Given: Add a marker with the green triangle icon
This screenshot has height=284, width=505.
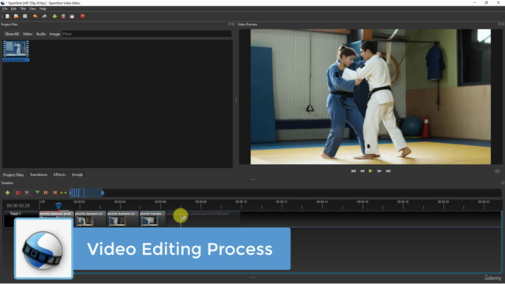Looking at the screenshot, I should tap(37, 192).
